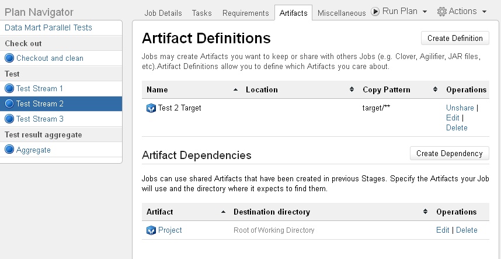Unshare the Test 2 Target artifact

point(460,108)
